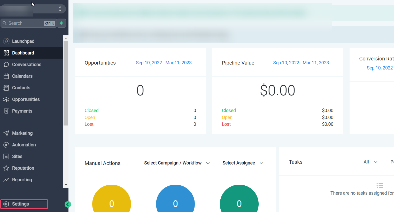This screenshot has height=212, width=394.
Task: Click Closed label in Opportunities card
Action: 91,110
